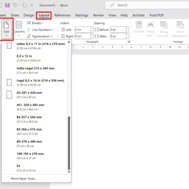Open the Paragraph settings dialog launcher
The image size is (189, 189).
click(129, 42)
